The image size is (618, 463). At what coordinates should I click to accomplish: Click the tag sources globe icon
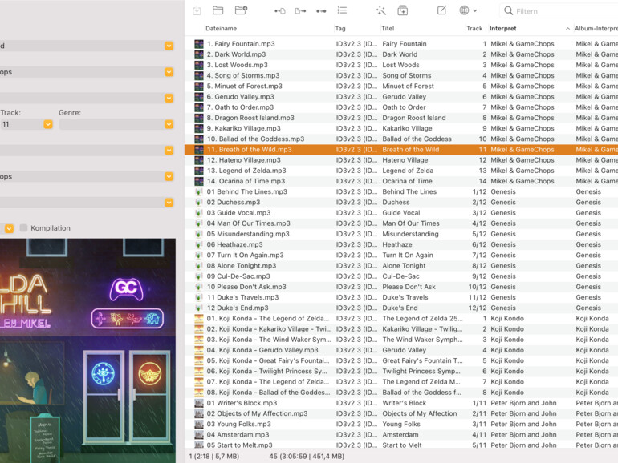[x=464, y=10]
